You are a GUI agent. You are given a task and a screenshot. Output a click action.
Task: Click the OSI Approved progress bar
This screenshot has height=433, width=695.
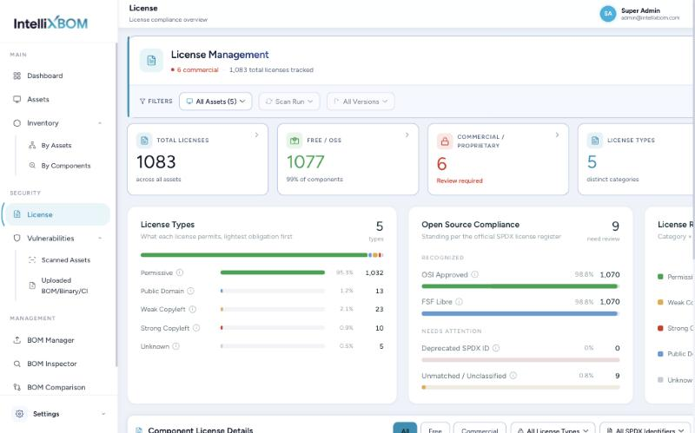[x=520, y=286]
